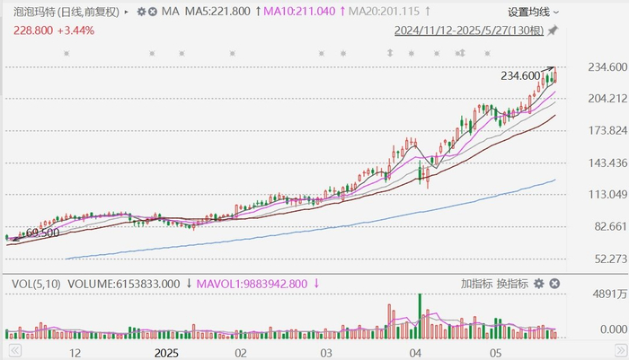Click 换指标 to switch indicator
This screenshot has width=629, height=360.
click(512, 284)
